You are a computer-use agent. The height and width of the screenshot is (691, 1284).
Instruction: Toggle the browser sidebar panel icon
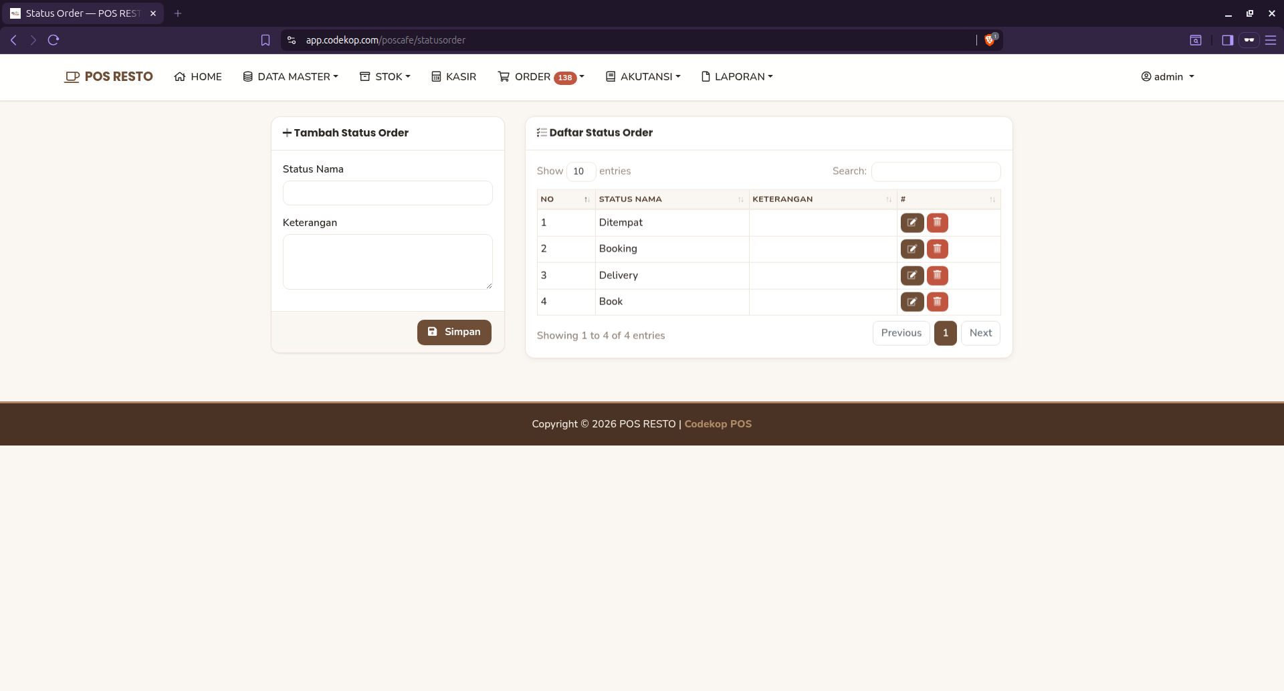pos(1227,40)
